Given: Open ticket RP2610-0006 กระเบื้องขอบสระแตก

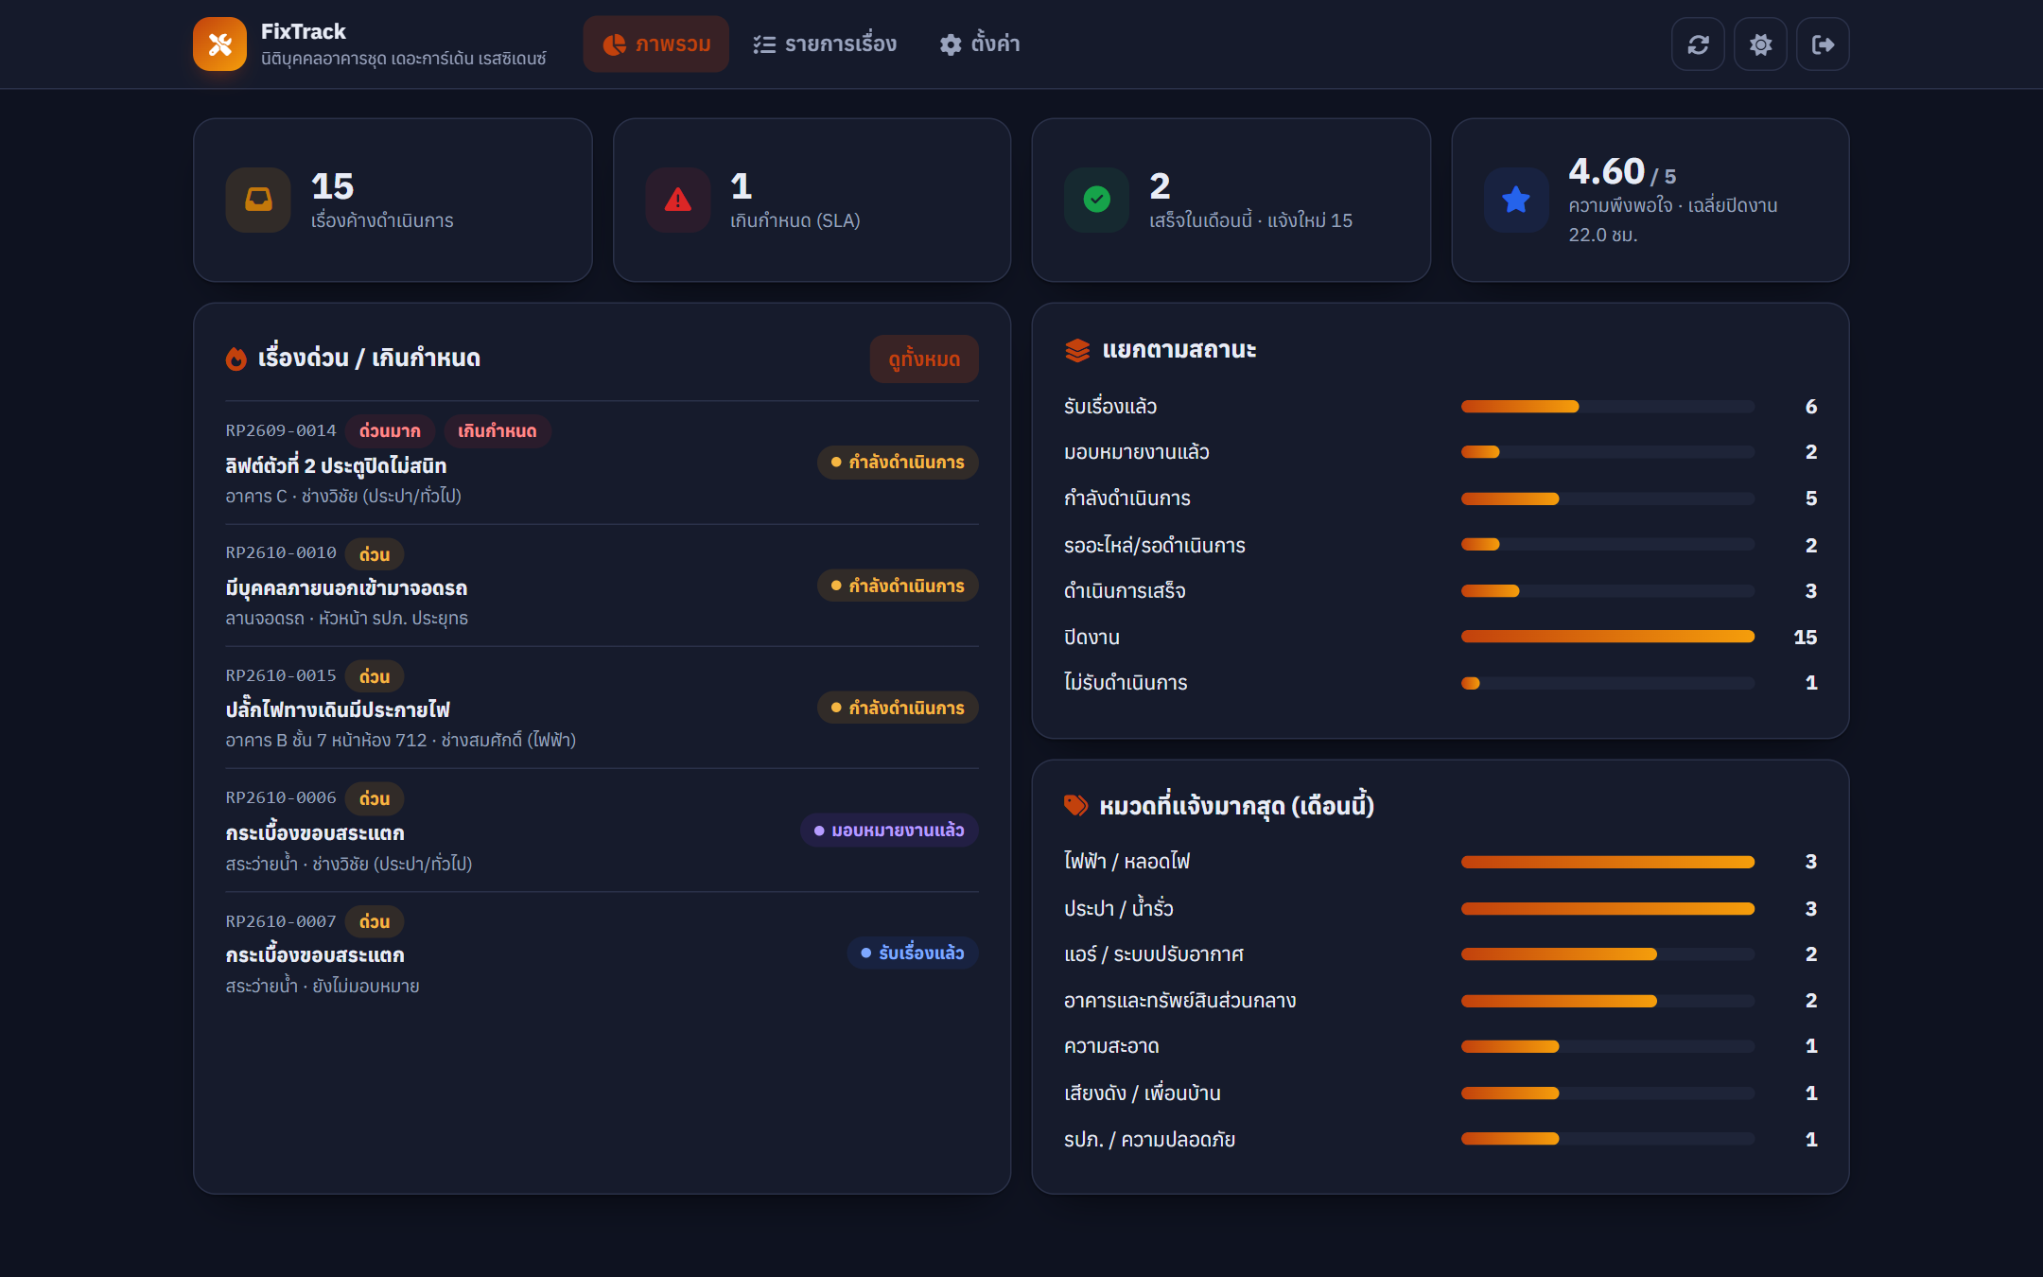Looking at the screenshot, I should [x=602, y=831].
